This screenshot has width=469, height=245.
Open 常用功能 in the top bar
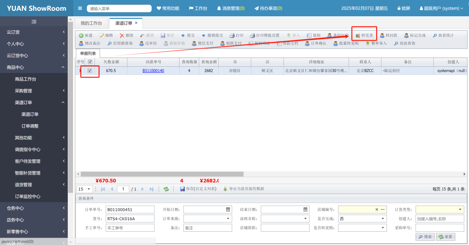(168, 8)
